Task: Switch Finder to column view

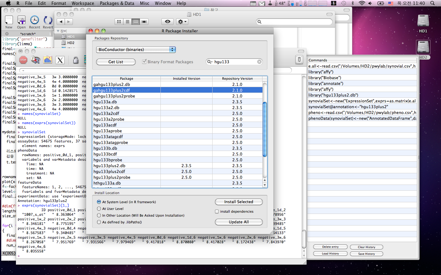Action: click(x=136, y=22)
